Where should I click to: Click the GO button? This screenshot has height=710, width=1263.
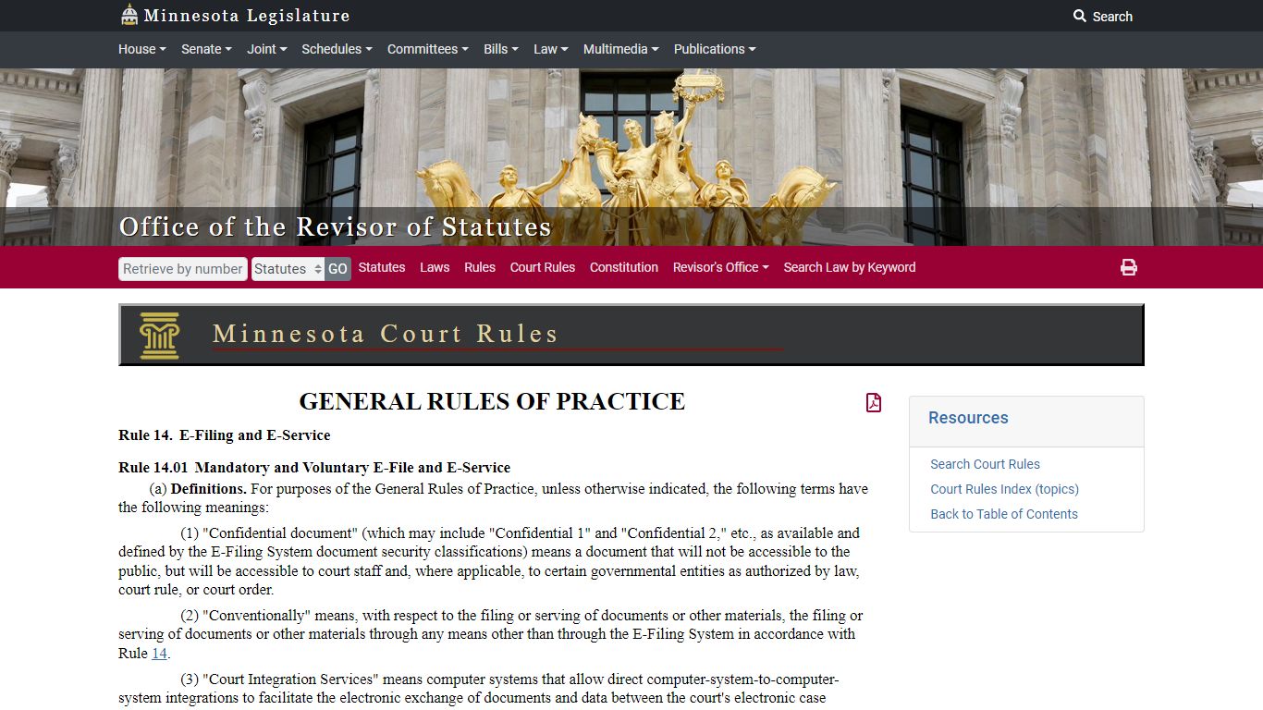[x=337, y=269]
